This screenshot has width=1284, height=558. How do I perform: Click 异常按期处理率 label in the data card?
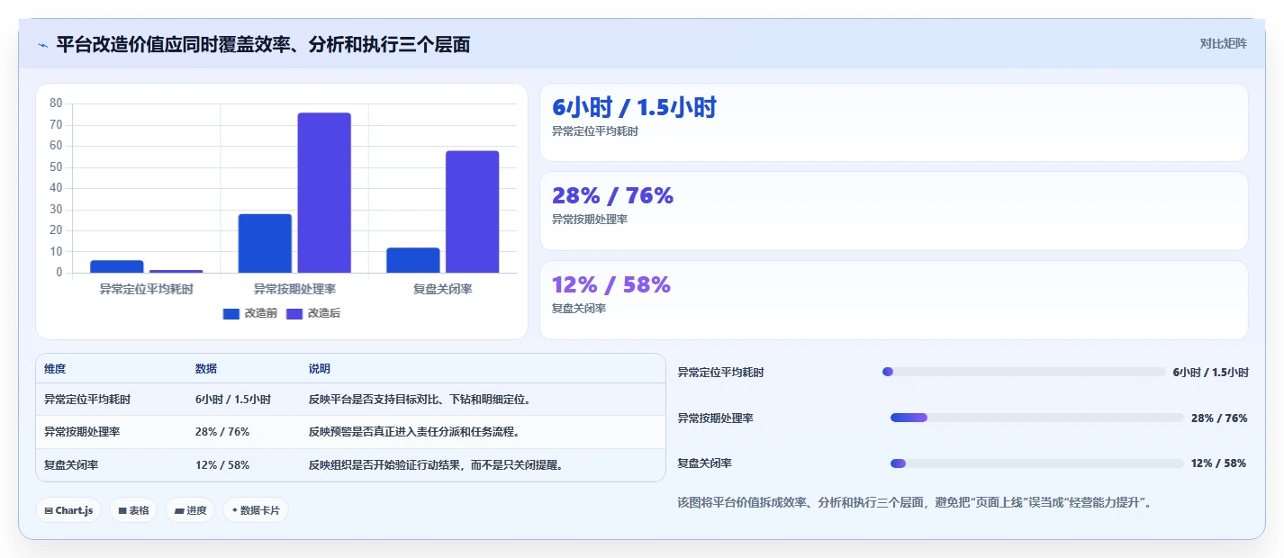pyautogui.click(x=590, y=220)
